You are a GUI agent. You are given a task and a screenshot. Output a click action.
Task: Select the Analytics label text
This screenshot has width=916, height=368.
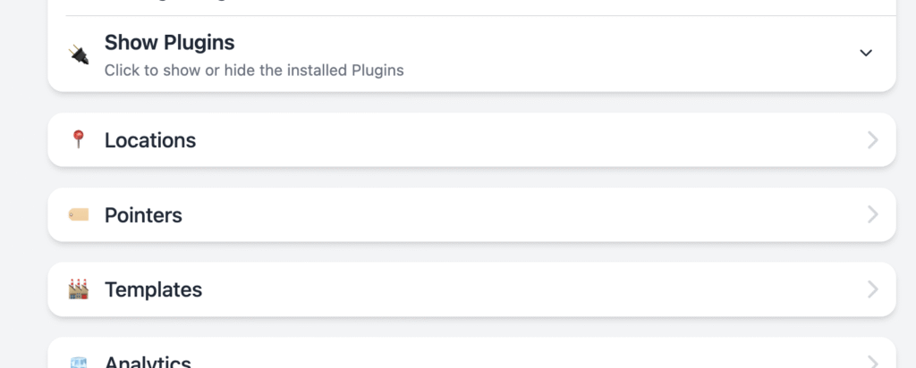148,362
